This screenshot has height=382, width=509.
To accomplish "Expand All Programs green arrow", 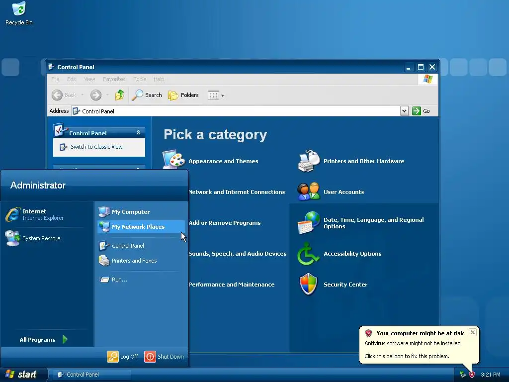I will click(x=65, y=339).
